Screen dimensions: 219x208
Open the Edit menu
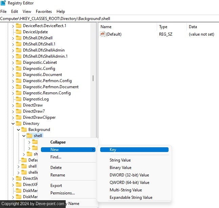pos(15,12)
